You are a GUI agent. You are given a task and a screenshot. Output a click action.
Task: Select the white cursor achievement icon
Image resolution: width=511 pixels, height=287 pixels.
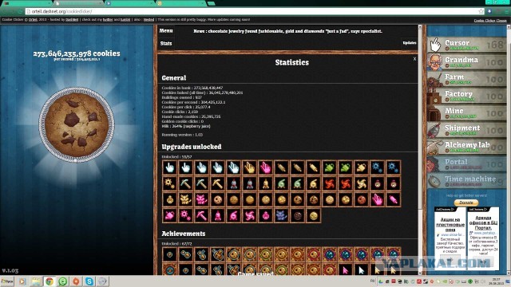[x=362, y=270]
